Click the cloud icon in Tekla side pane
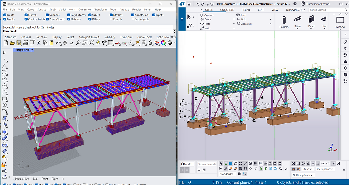This screenshot has height=185, width=349. [345, 62]
